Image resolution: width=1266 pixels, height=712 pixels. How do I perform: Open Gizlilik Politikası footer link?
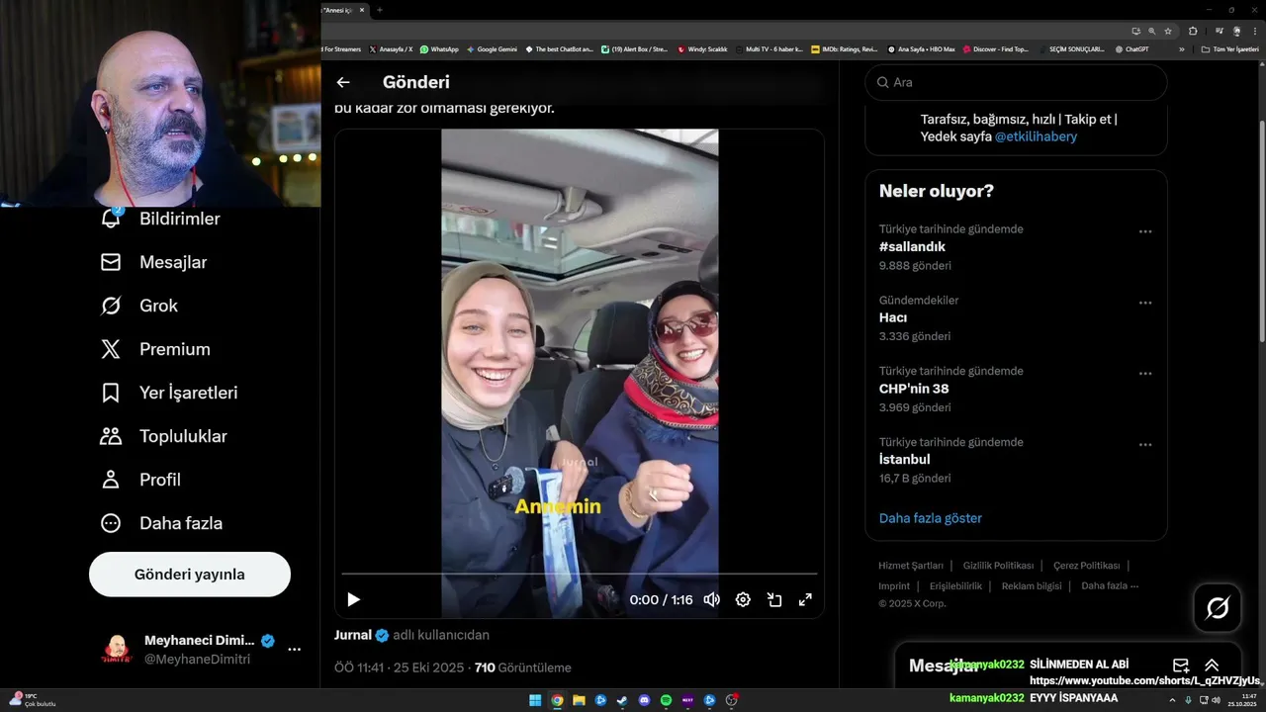(998, 566)
